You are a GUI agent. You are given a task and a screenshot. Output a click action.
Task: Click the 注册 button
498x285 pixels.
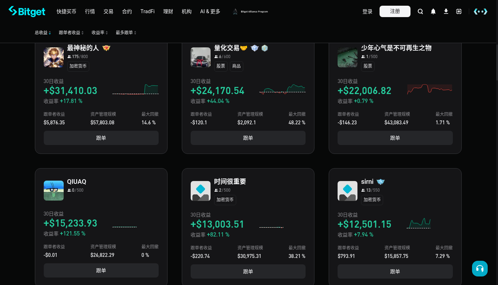click(395, 11)
